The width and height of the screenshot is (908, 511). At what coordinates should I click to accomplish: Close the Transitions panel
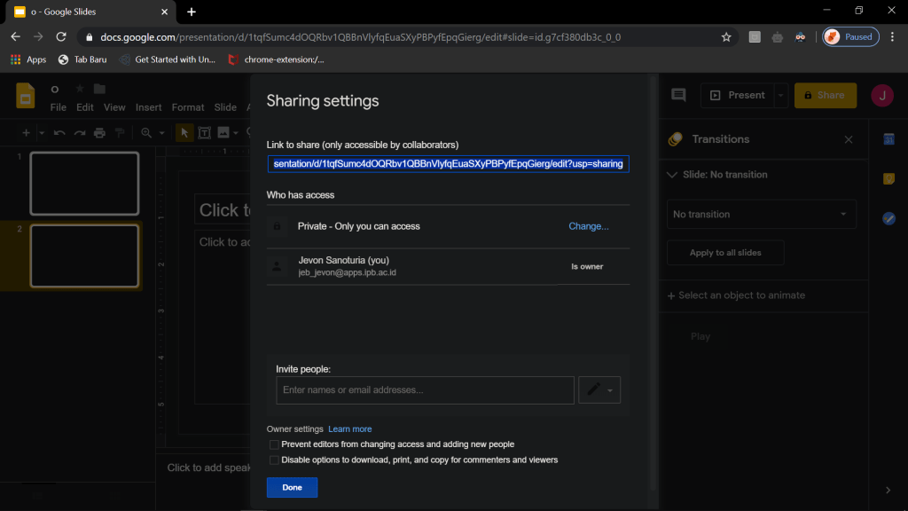click(849, 139)
